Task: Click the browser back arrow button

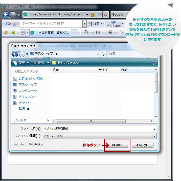Action: coord(6,15)
